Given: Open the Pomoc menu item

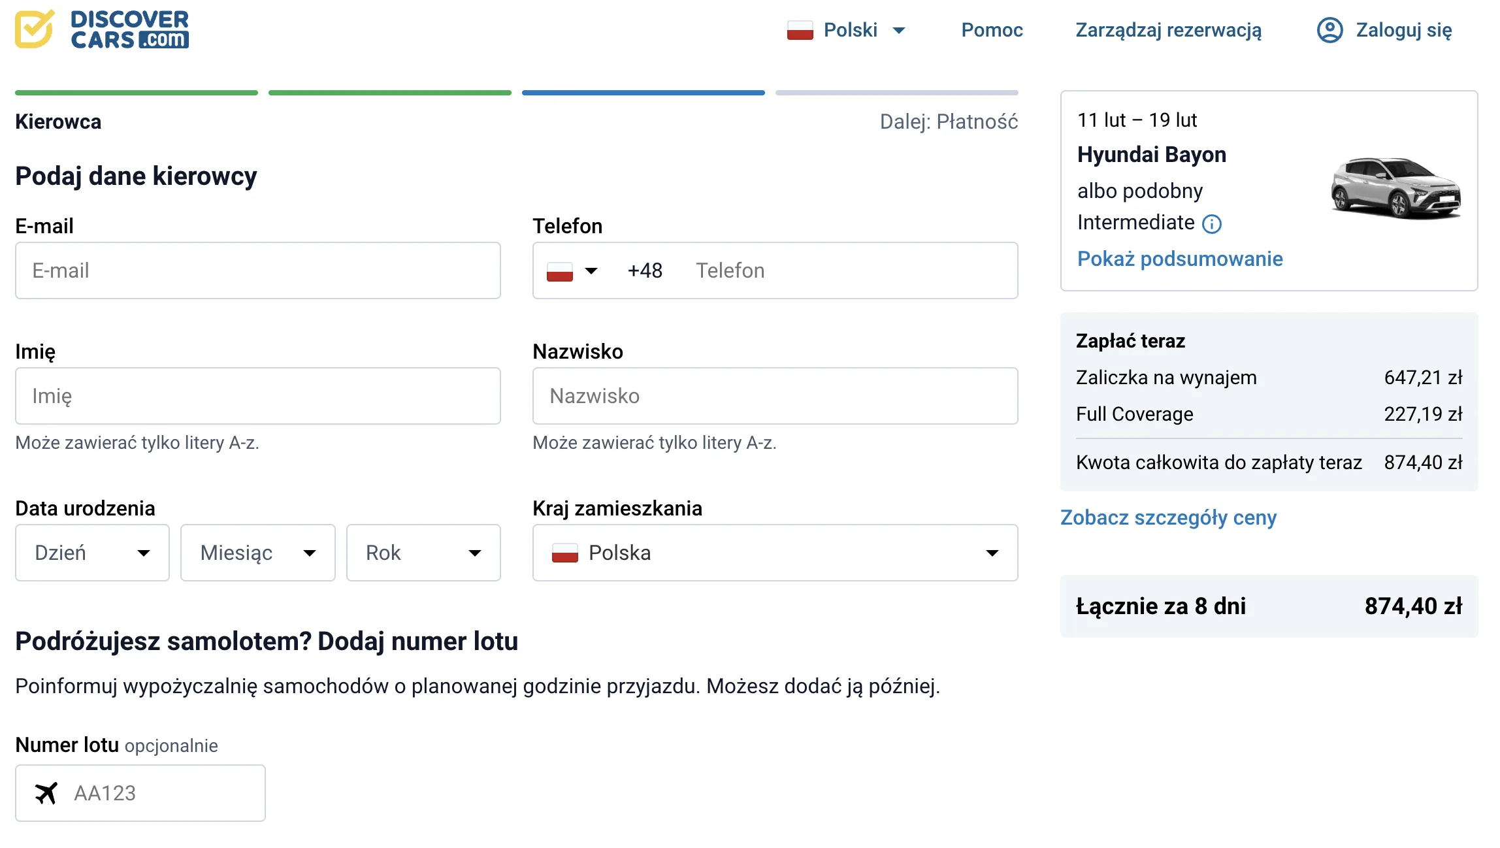Looking at the screenshot, I should pyautogui.click(x=992, y=30).
